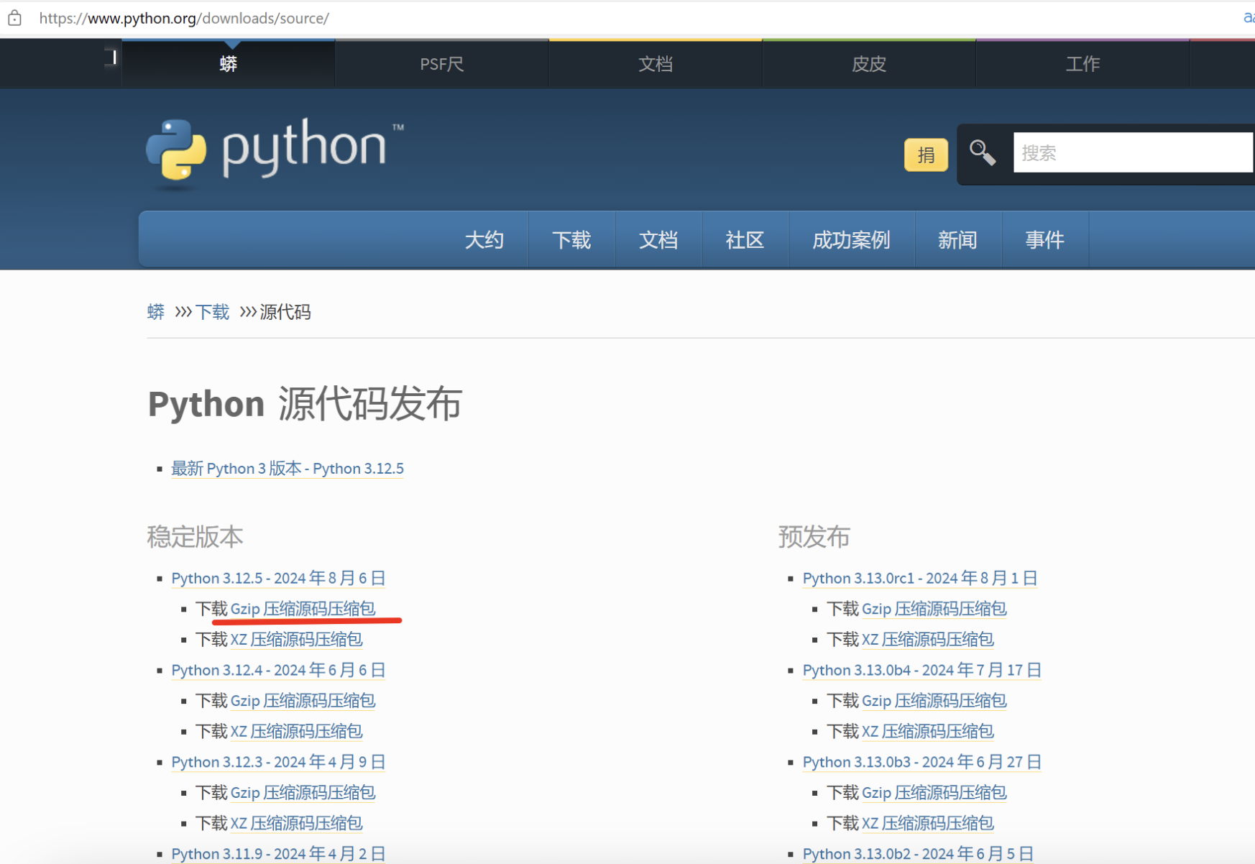Download Gzip source tarball for Python 3.12.5
The height and width of the screenshot is (864, 1255).
[303, 609]
